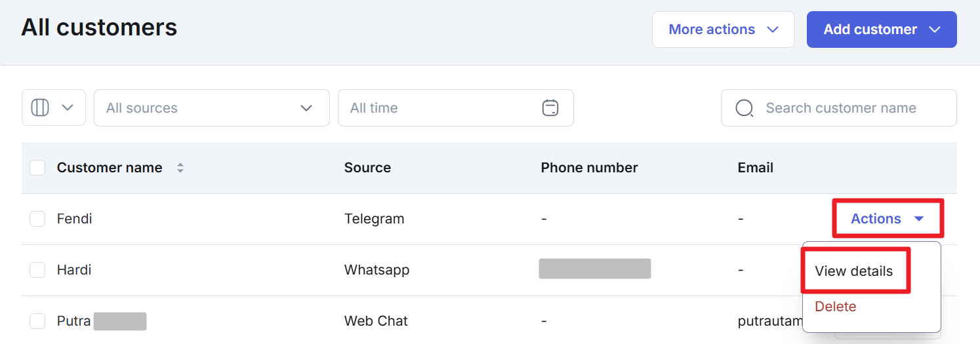Choose View details from Actions menu

(853, 271)
